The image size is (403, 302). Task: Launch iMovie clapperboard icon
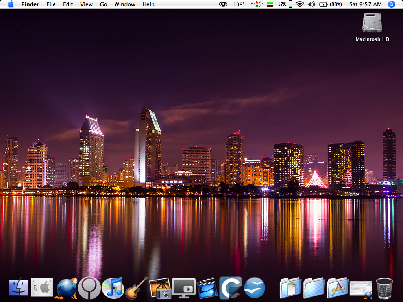click(207, 288)
